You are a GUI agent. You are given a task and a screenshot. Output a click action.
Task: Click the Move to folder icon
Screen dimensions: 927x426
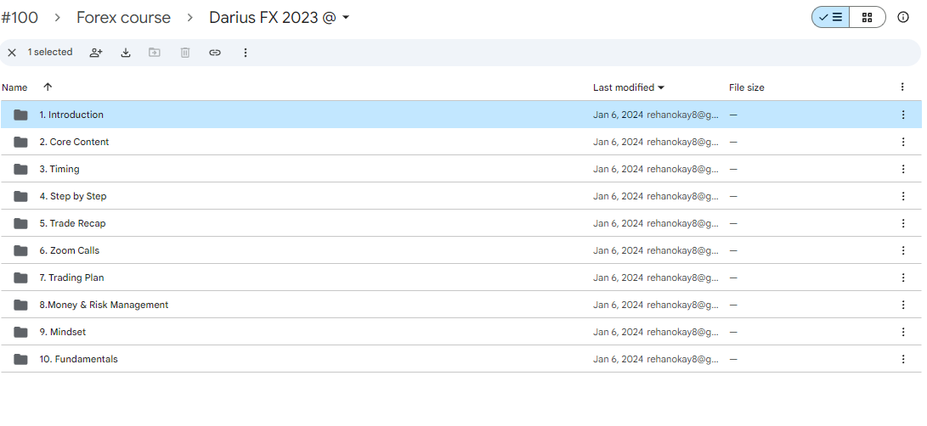pos(155,53)
